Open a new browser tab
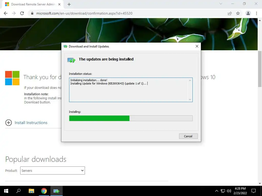 click(69, 4)
